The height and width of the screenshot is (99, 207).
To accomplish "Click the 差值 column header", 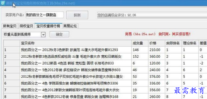I will pos(203,43).
